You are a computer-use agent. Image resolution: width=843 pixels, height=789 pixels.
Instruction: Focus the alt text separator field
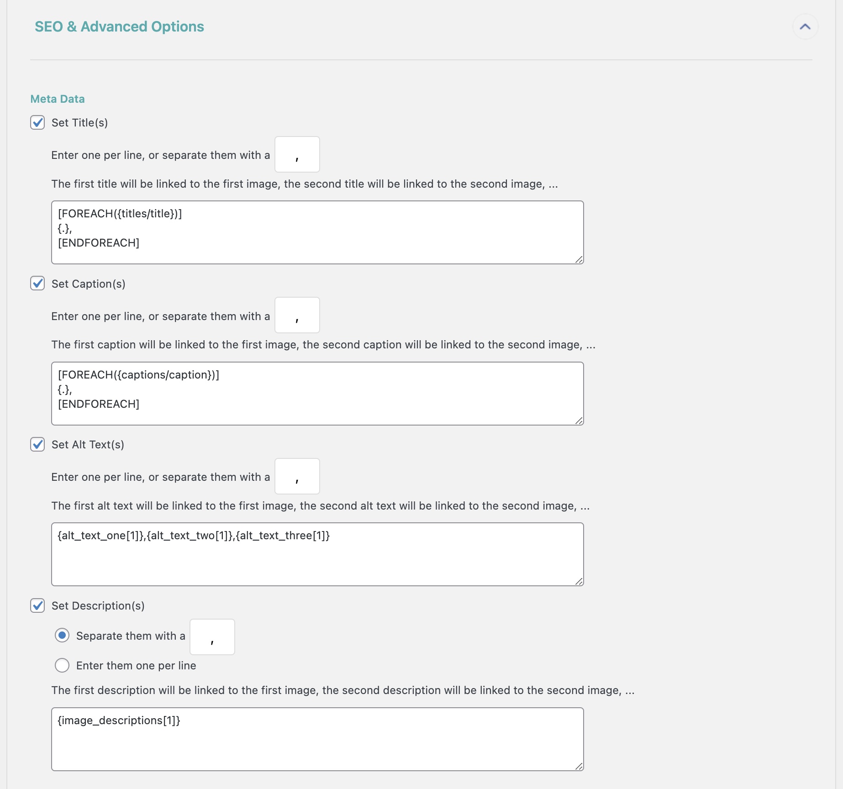pos(297,476)
